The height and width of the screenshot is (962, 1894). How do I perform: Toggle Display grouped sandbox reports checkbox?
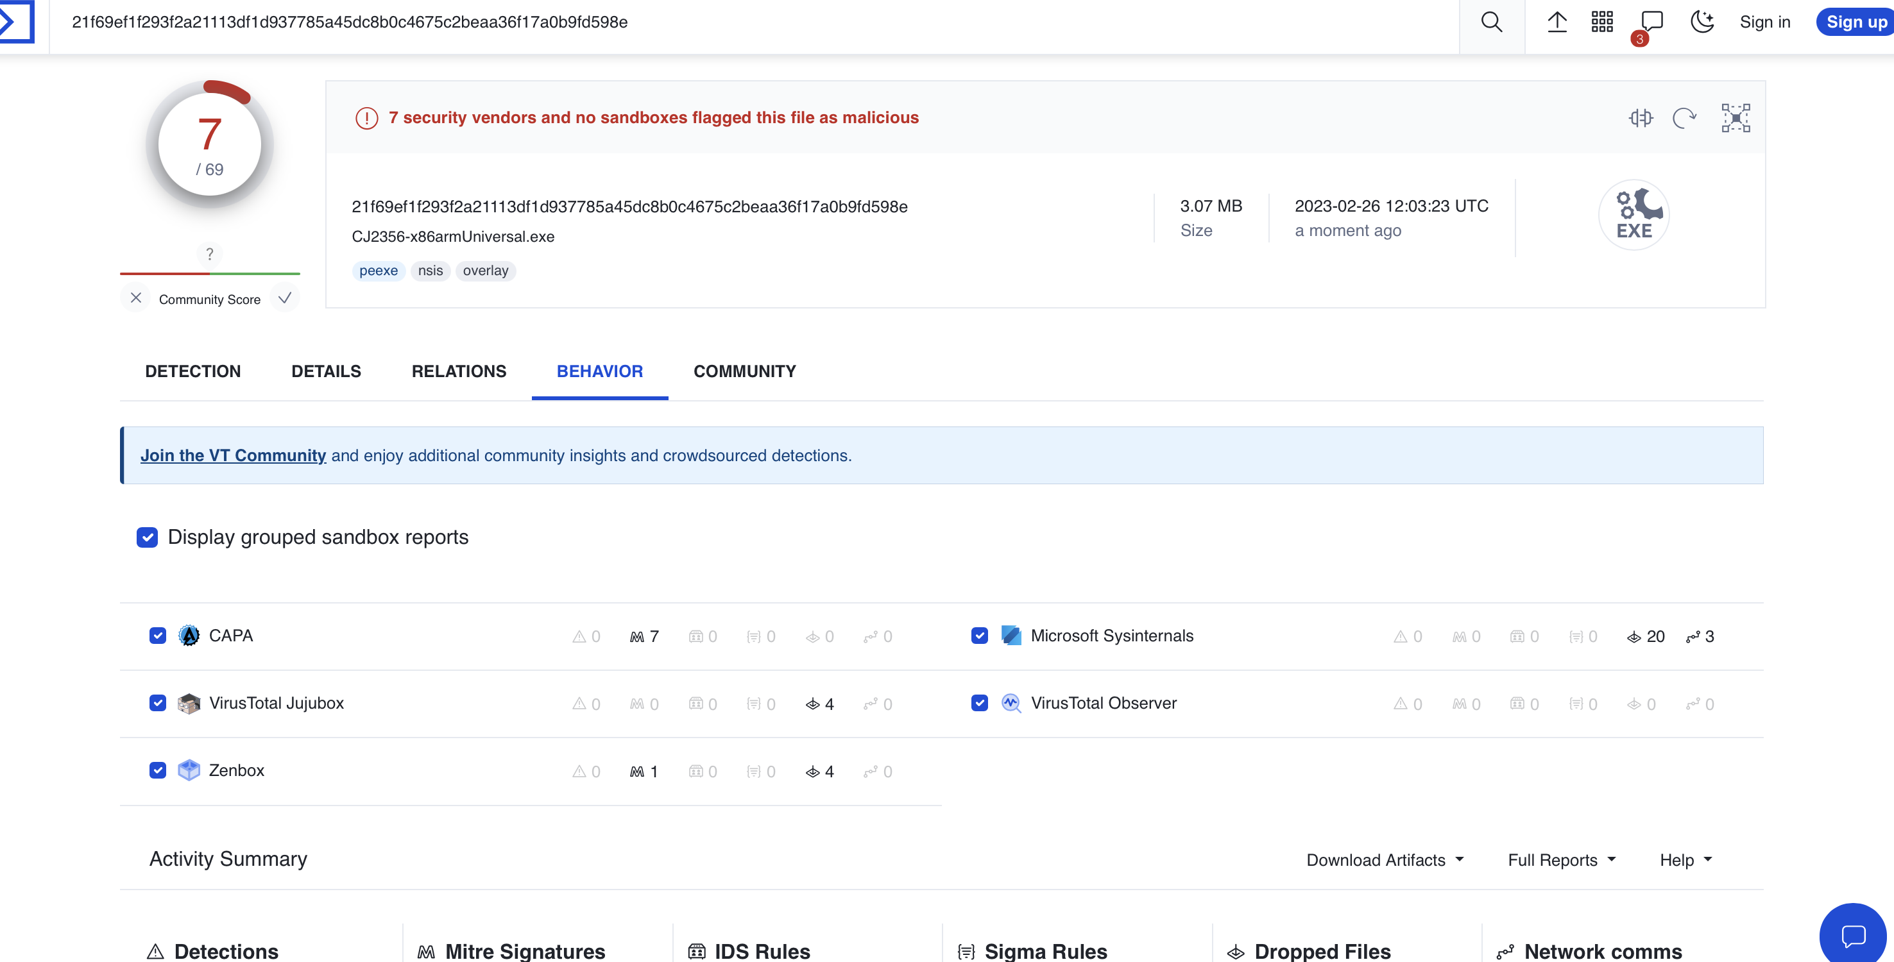coord(147,537)
